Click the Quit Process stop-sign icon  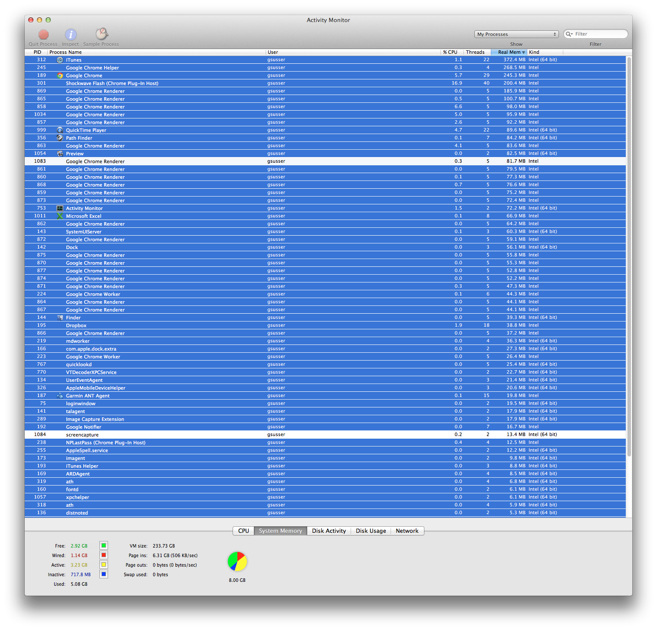tap(43, 34)
